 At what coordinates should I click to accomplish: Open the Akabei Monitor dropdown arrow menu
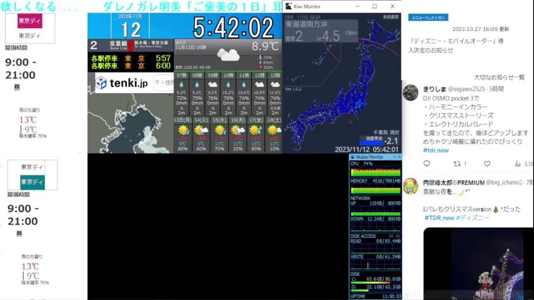point(394,157)
